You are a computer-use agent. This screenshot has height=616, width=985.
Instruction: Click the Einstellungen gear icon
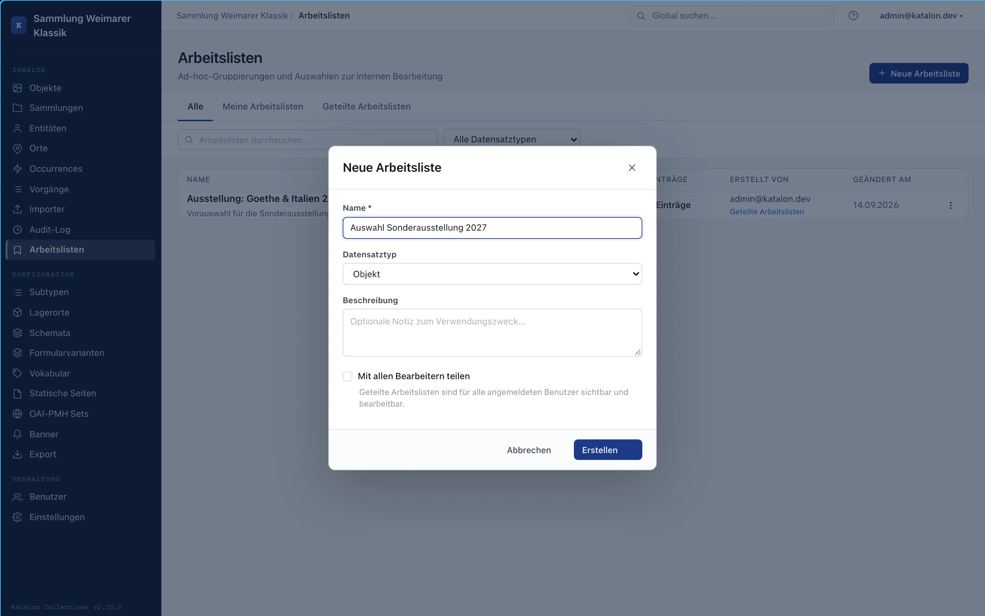coord(17,517)
